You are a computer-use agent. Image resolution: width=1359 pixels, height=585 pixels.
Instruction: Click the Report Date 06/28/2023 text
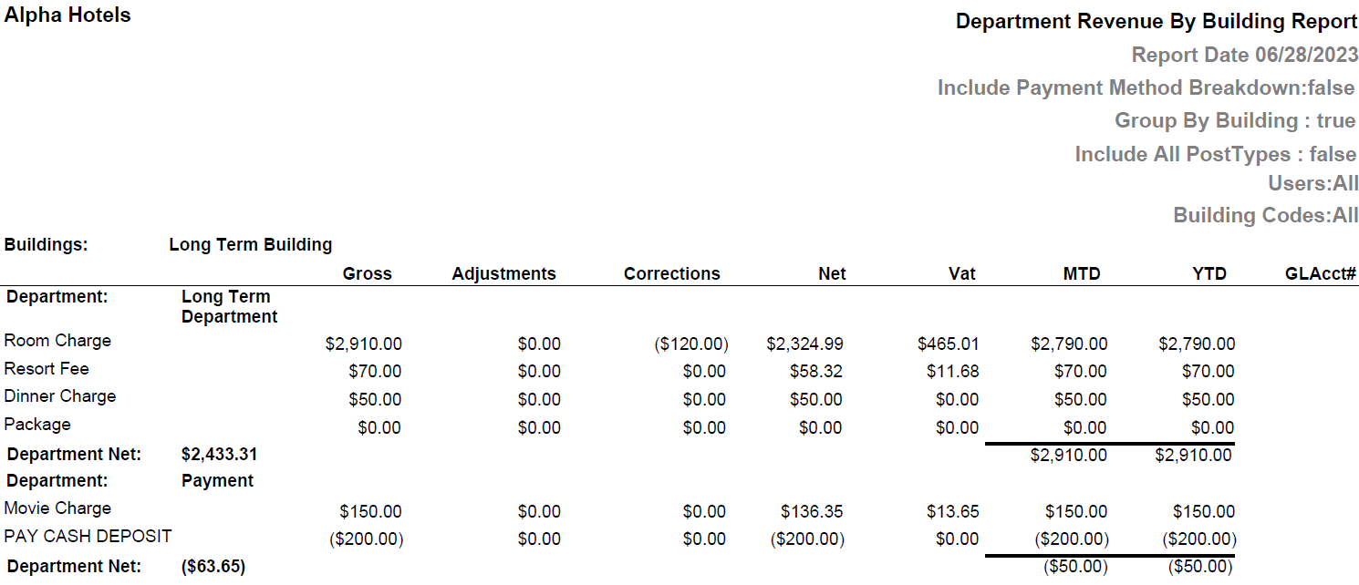(1244, 55)
